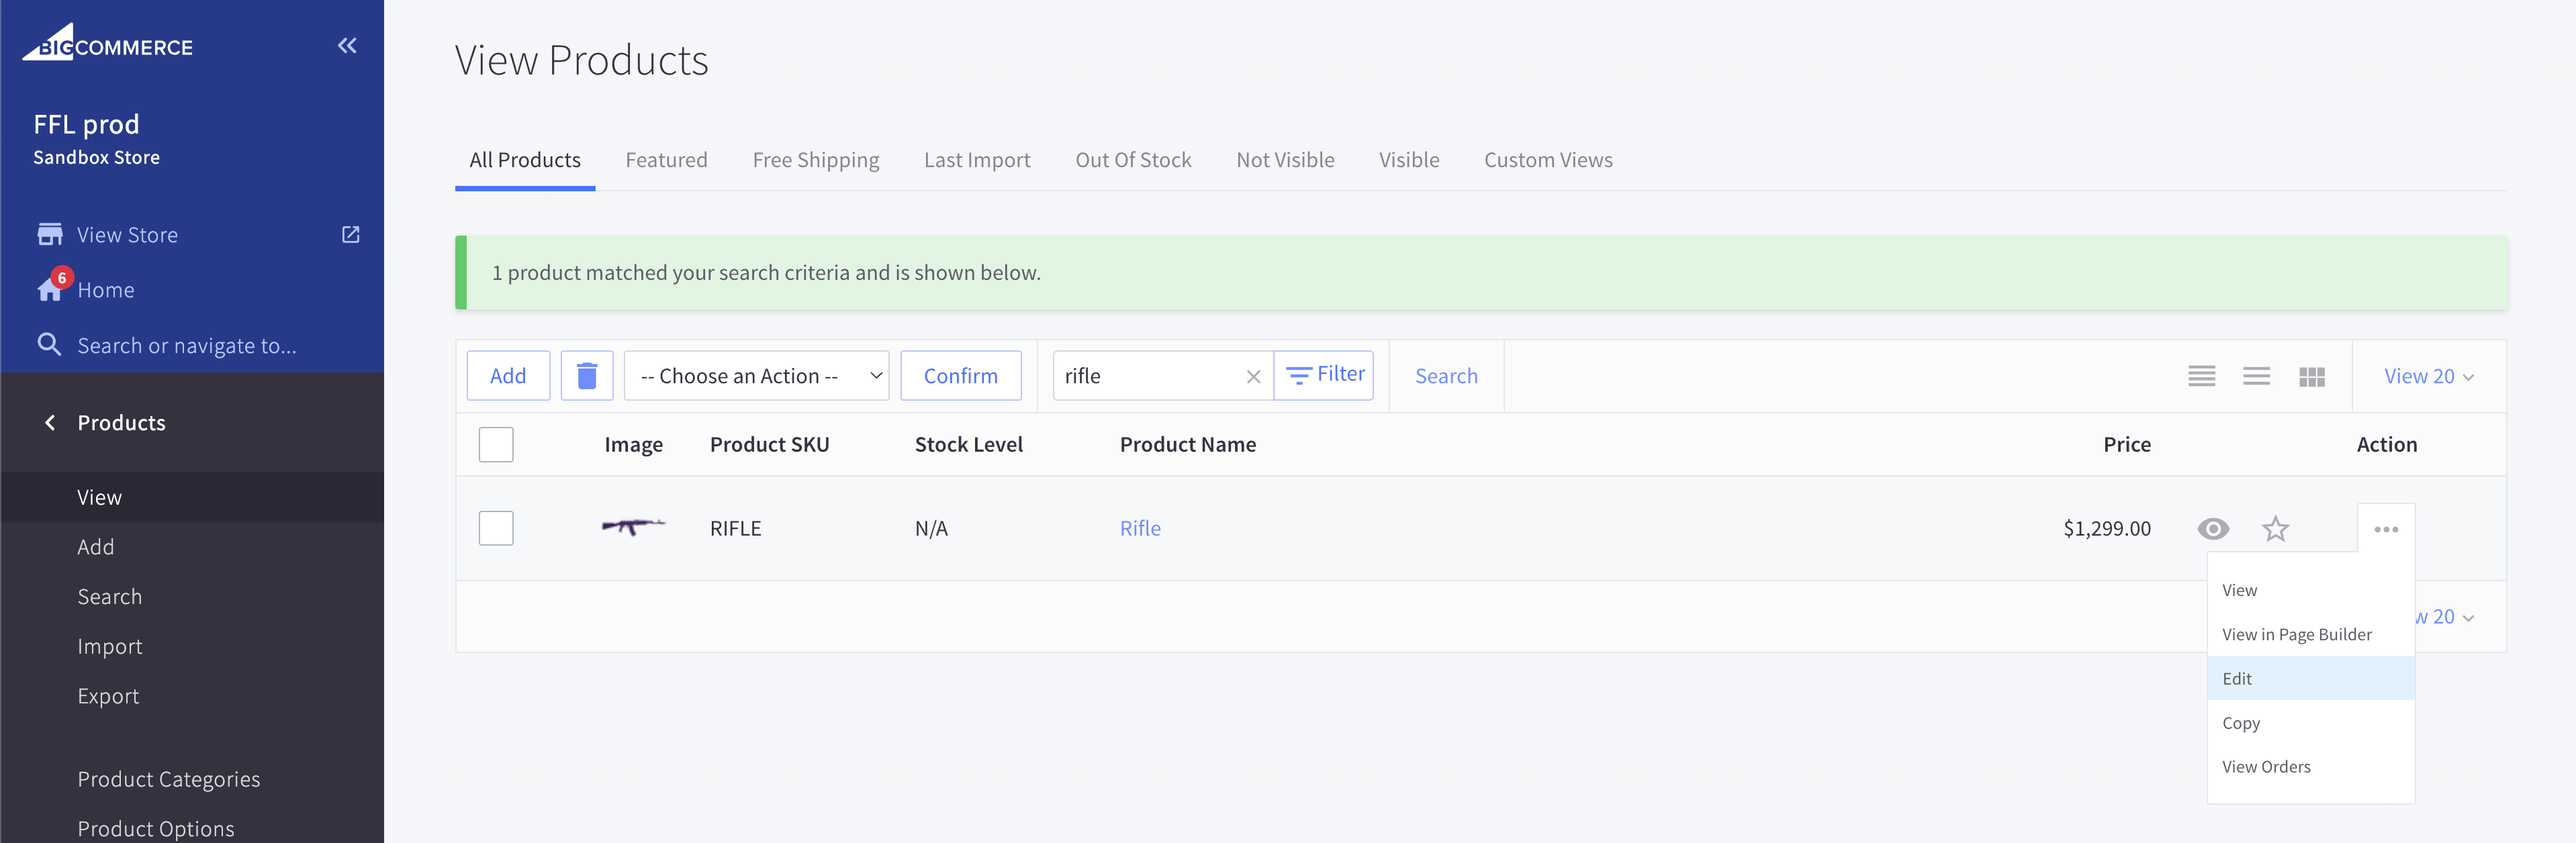Viewport: 2576px width, 843px height.
Task: Switch to the Out Of Stock tab
Action: tap(1133, 160)
